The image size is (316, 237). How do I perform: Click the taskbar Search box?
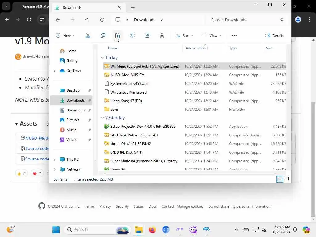click(98, 230)
